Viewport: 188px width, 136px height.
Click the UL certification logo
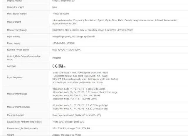click(x=61, y=66)
